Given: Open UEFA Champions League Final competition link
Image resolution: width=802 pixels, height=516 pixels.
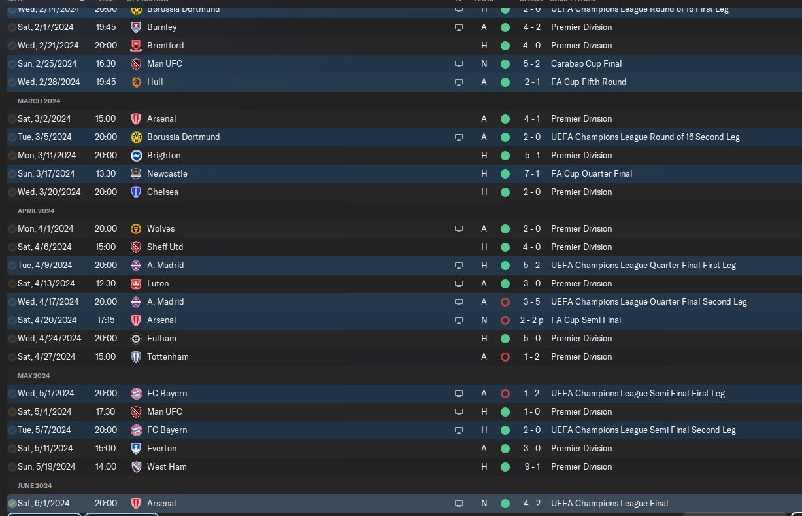Looking at the screenshot, I should (610, 504).
